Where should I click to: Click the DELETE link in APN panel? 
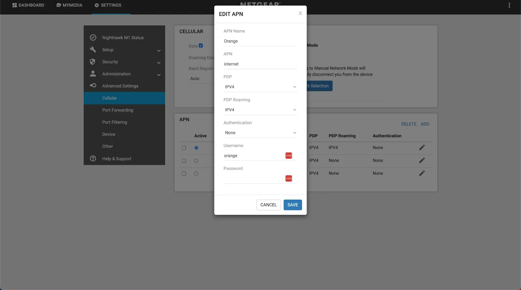click(x=409, y=124)
